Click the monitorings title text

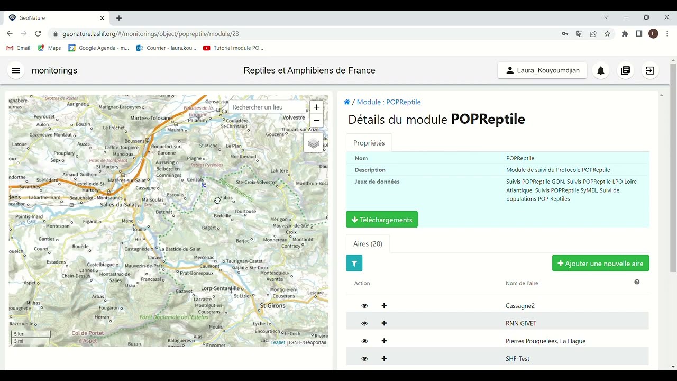click(x=54, y=70)
